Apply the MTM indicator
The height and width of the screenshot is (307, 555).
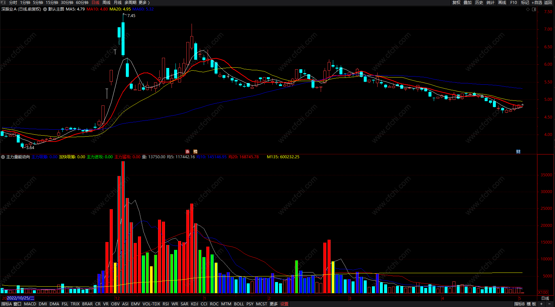point(226,304)
